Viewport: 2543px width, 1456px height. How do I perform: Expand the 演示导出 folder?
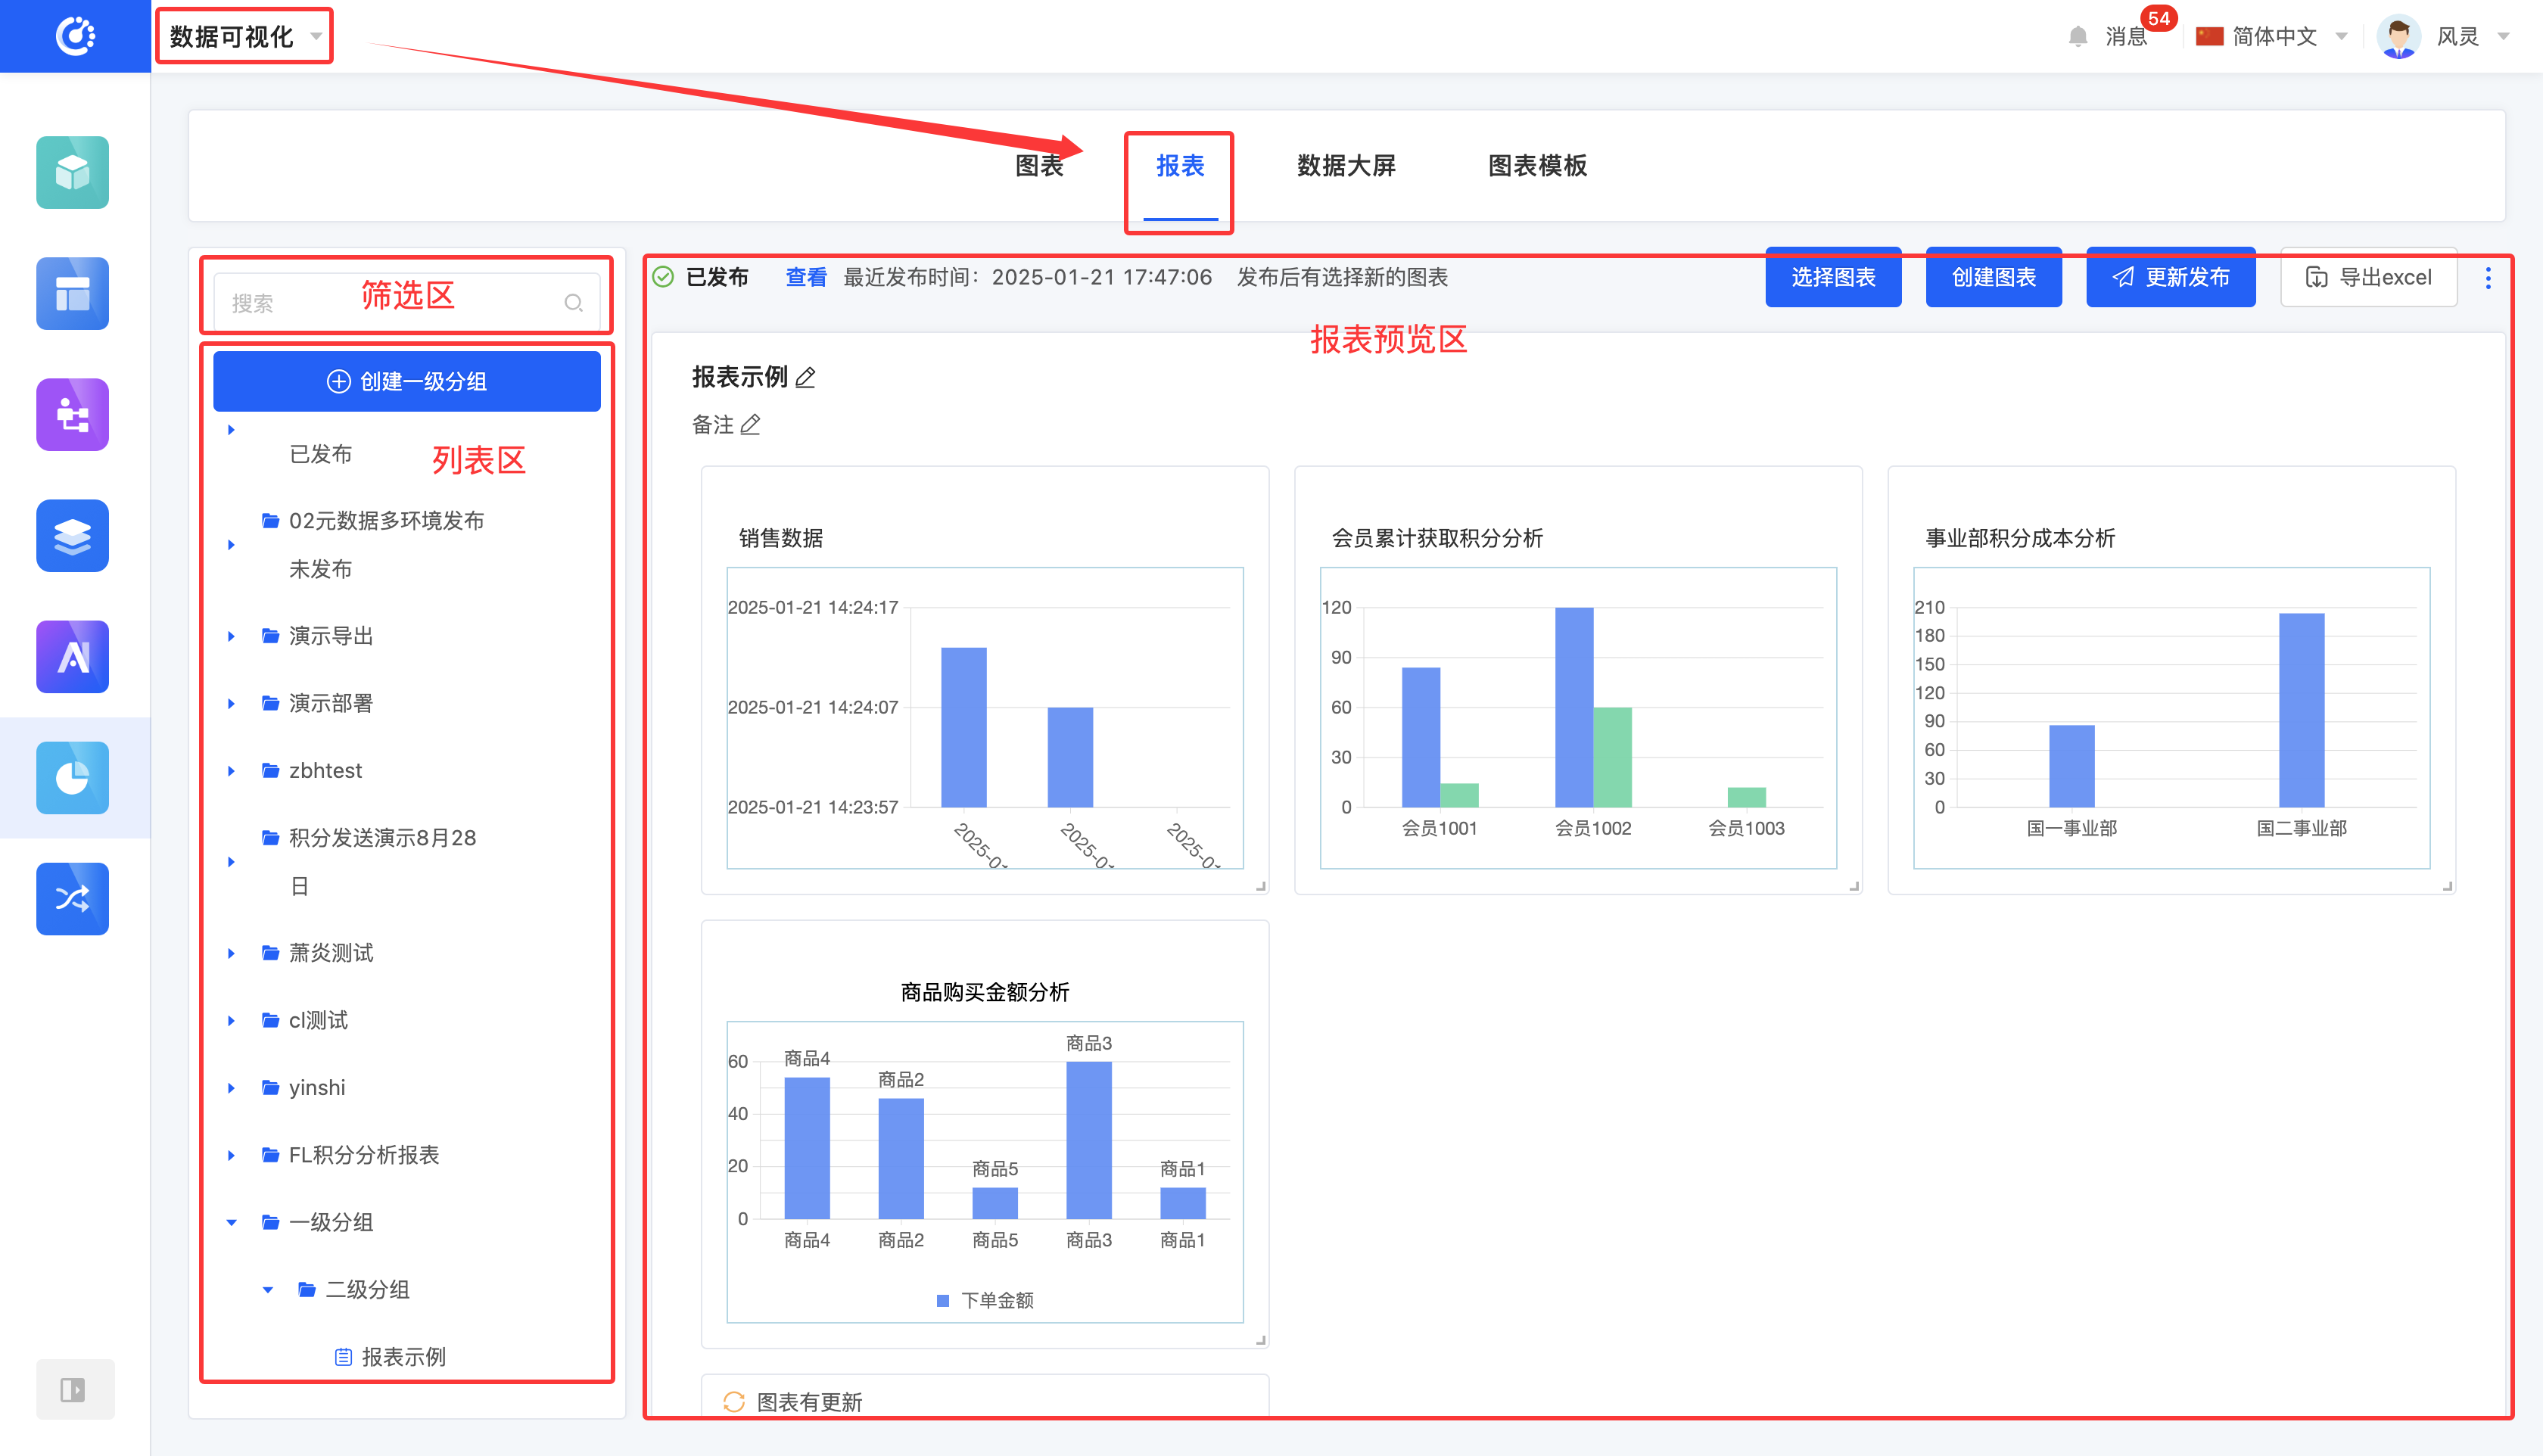231,636
